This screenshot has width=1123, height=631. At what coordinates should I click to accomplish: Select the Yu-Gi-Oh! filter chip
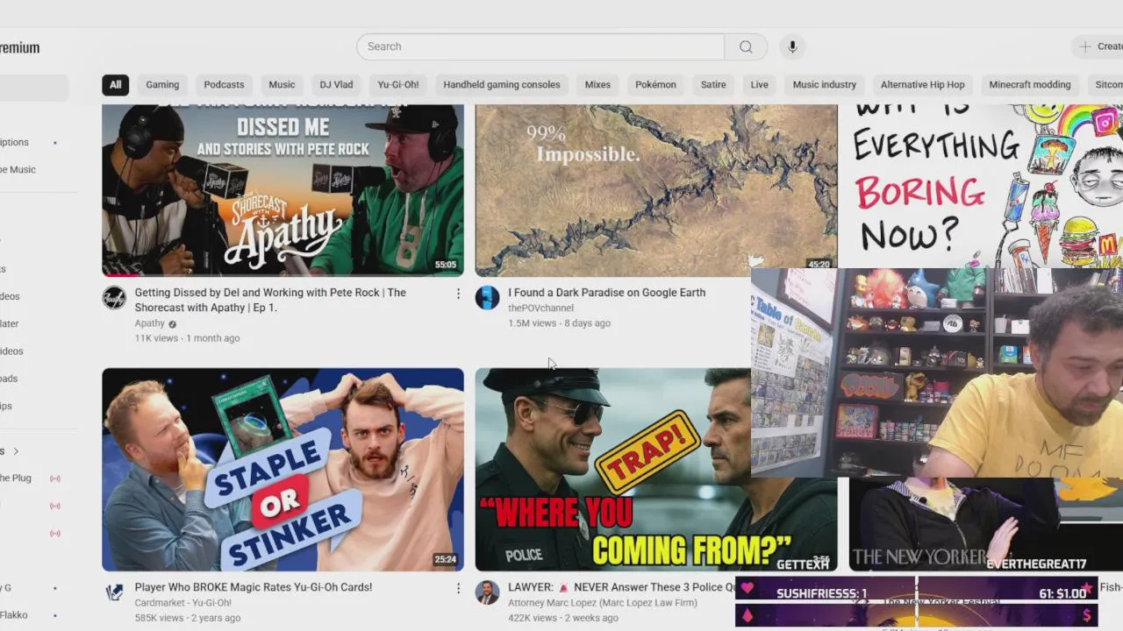coord(398,85)
